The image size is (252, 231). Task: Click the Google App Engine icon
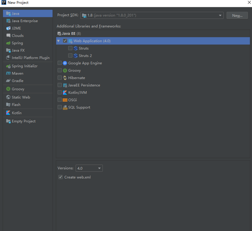65,63
